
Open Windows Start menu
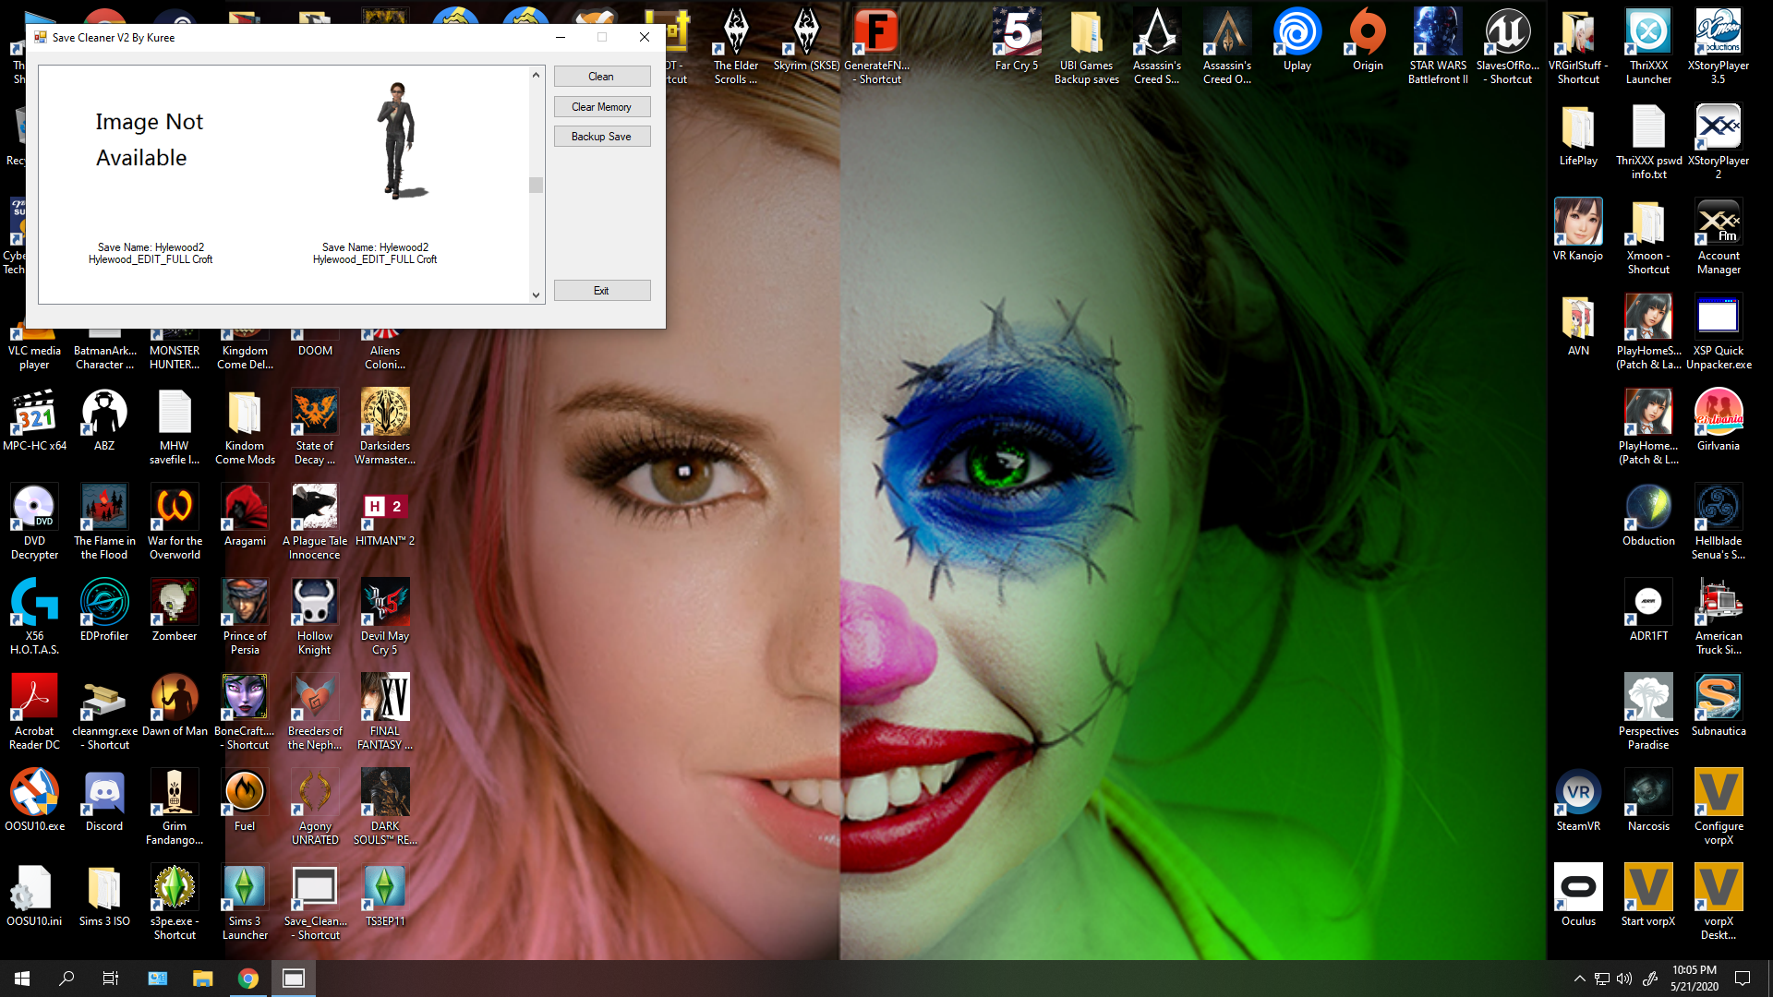(22, 979)
